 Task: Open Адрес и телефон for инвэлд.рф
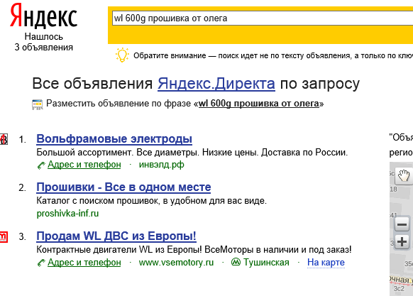[84, 165]
